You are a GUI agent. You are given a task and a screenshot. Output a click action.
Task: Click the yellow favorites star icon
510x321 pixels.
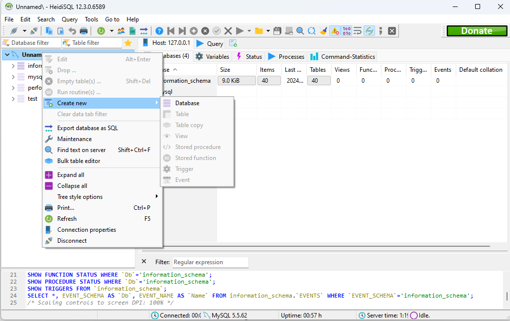(x=128, y=43)
